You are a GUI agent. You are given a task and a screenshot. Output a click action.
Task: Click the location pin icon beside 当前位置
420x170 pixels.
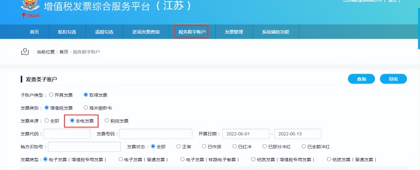(x=25, y=52)
